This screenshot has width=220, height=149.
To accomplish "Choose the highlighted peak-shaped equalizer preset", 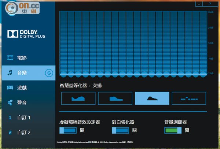I will click(152, 98).
